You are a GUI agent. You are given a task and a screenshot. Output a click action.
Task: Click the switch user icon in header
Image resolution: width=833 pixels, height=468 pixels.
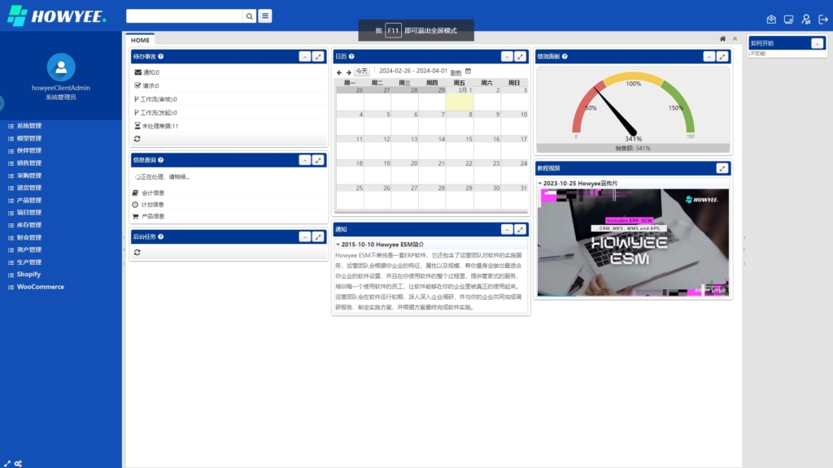click(806, 19)
